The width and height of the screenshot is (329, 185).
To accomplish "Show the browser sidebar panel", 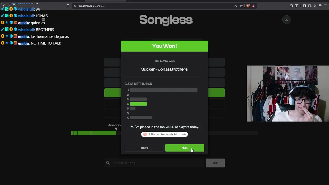I will tap(305, 6).
